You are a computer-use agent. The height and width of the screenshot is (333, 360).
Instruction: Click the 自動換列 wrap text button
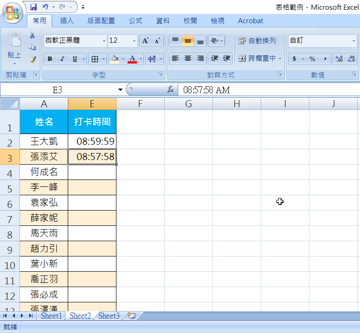(257, 41)
